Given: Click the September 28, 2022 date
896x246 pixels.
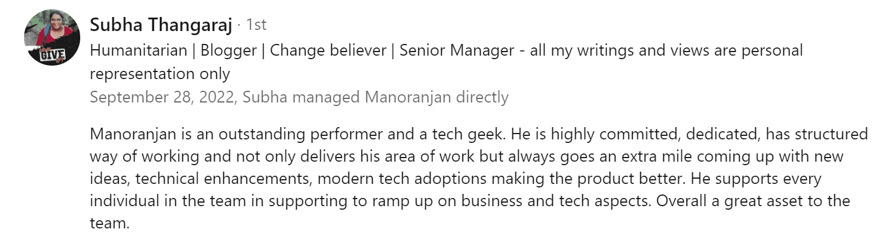Looking at the screenshot, I should coord(162,97).
